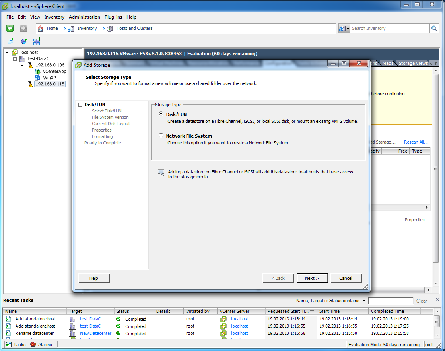Click the Next button in wizard
445x351 pixels.
point(312,278)
